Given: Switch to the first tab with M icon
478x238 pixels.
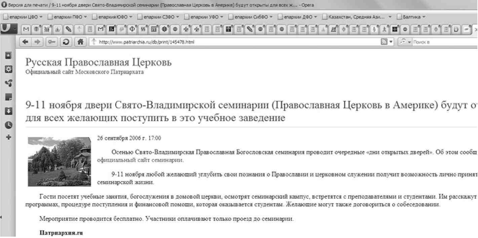Looking at the screenshot, I should coord(26,29).
